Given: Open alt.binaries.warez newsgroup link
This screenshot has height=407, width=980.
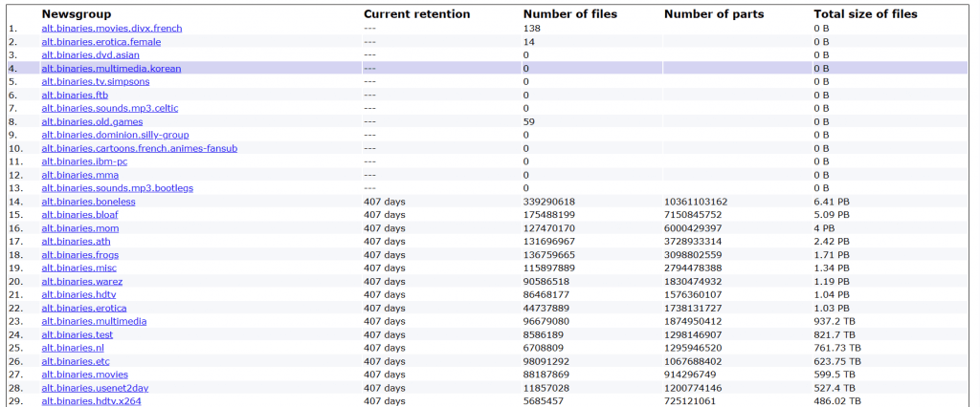Looking at the screenshot, I should click(x=82, y=282).
